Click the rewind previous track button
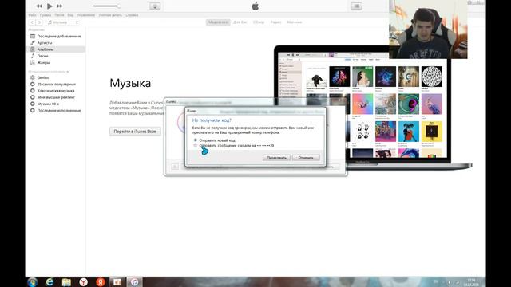 click(39, 6)
